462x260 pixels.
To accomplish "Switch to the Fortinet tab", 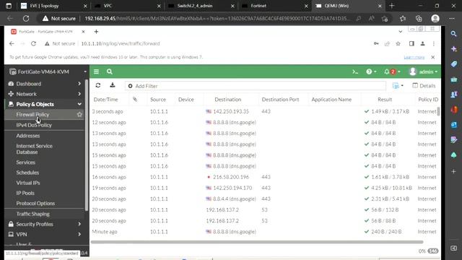I will click(x=274, y=6).
